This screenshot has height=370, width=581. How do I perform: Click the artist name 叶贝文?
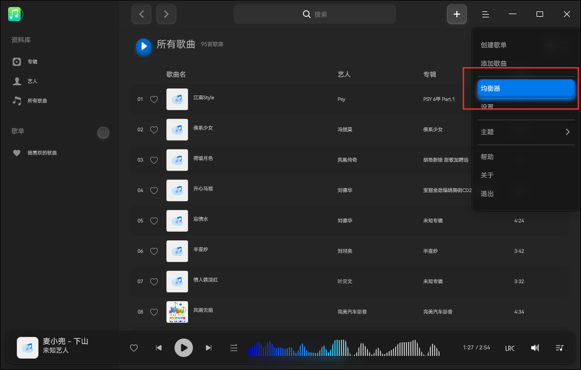click(345, 282)
